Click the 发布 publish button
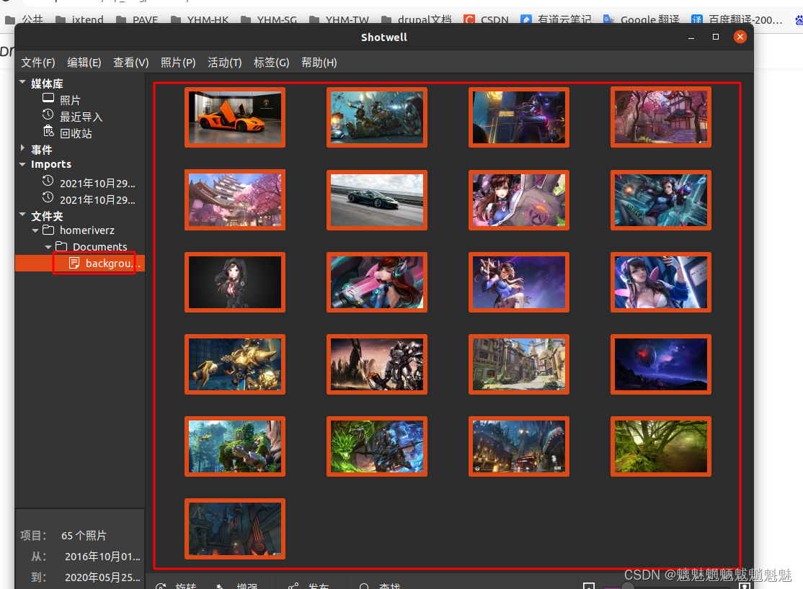Image resolution: width=803 pixels, height=589 pixels. point(309,585)
